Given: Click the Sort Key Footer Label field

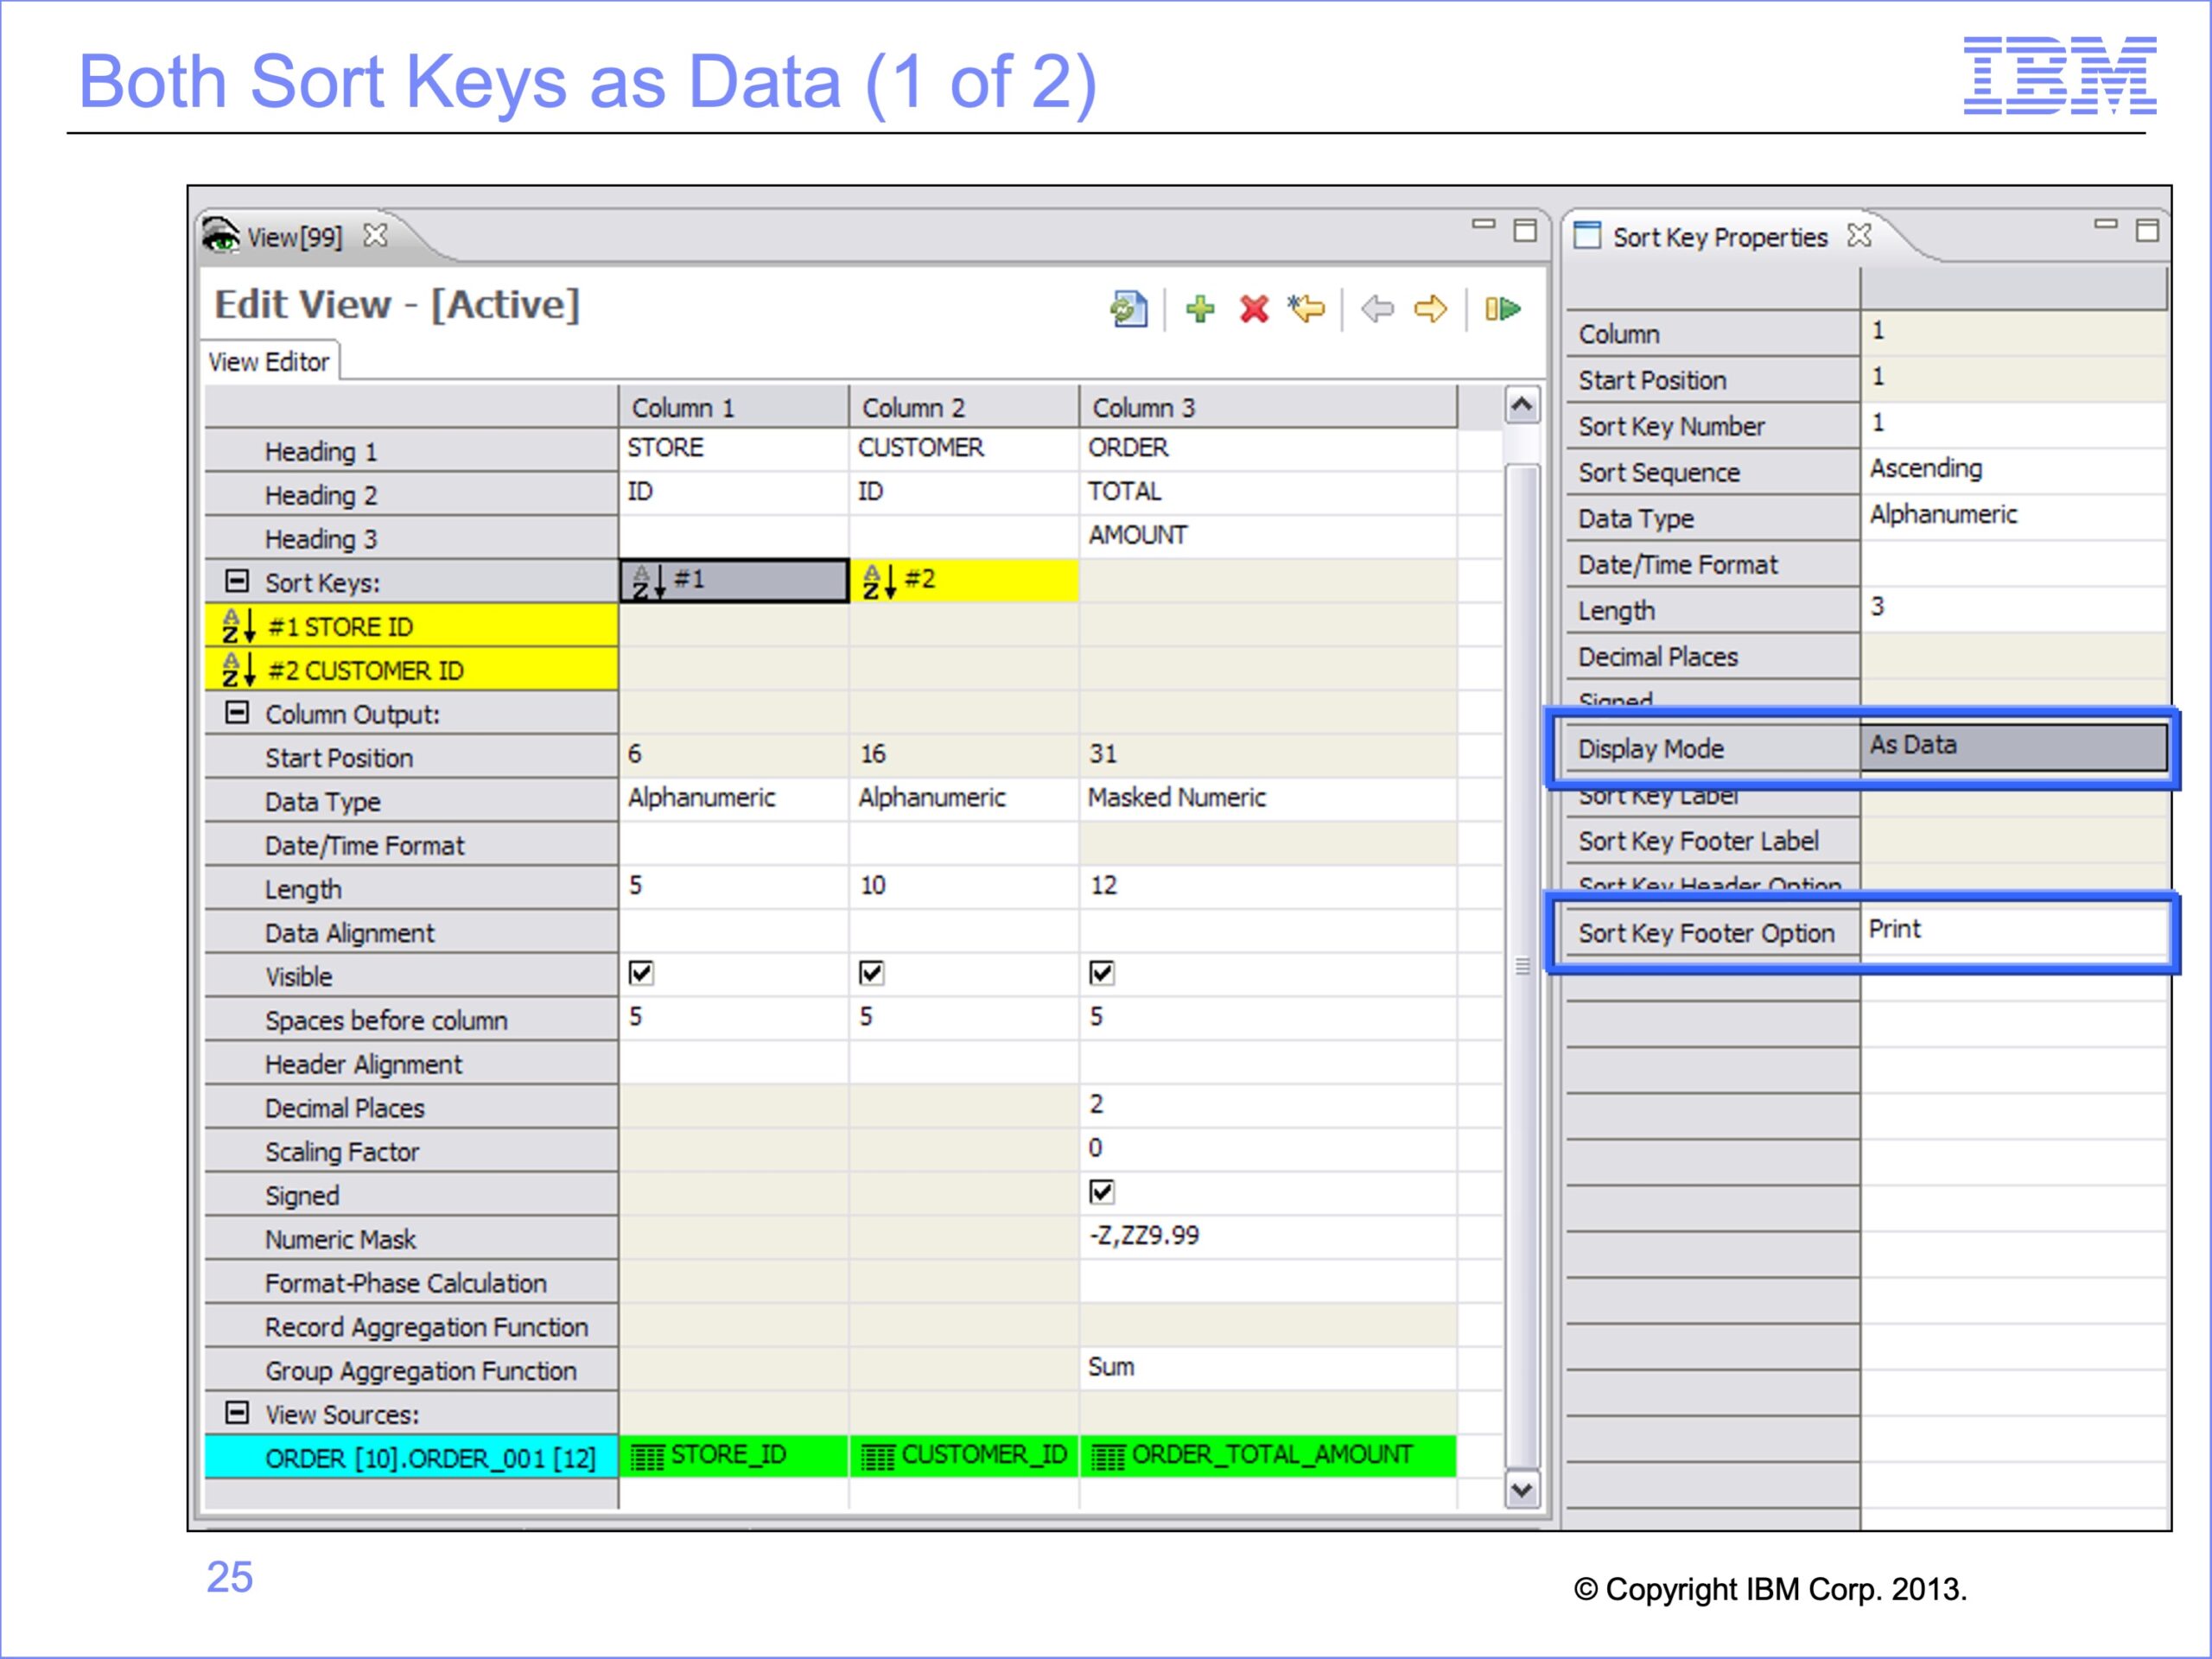Looking at the screenshot, I should [x=2013, y=839].
